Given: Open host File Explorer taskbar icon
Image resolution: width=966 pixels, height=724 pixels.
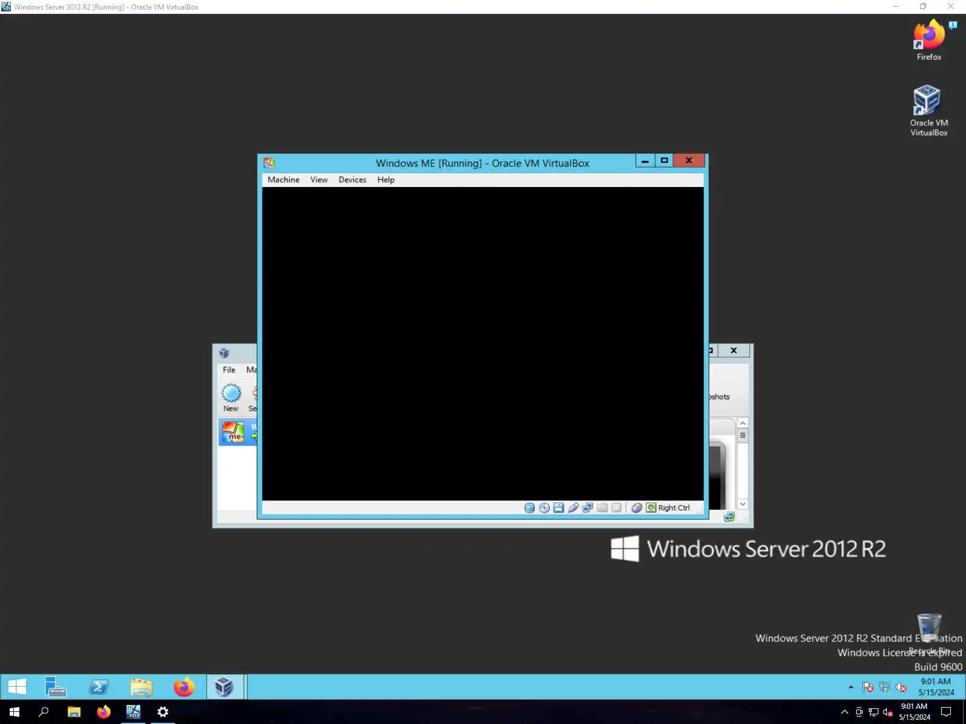Looking at the screenshot, I should (74, 712).
